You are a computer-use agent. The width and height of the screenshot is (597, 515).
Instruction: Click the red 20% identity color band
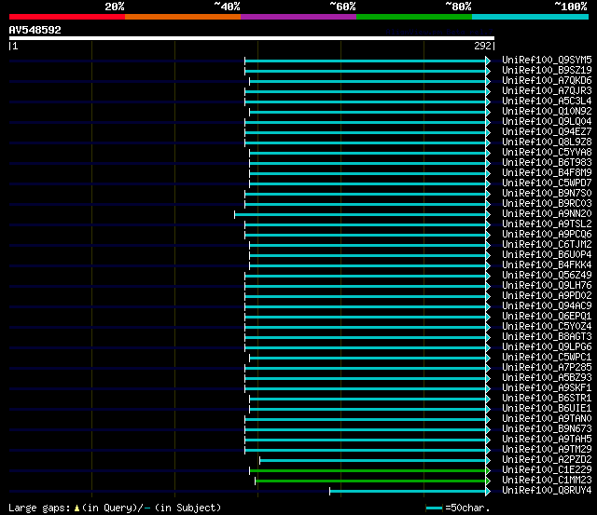(x=67, y=17)
